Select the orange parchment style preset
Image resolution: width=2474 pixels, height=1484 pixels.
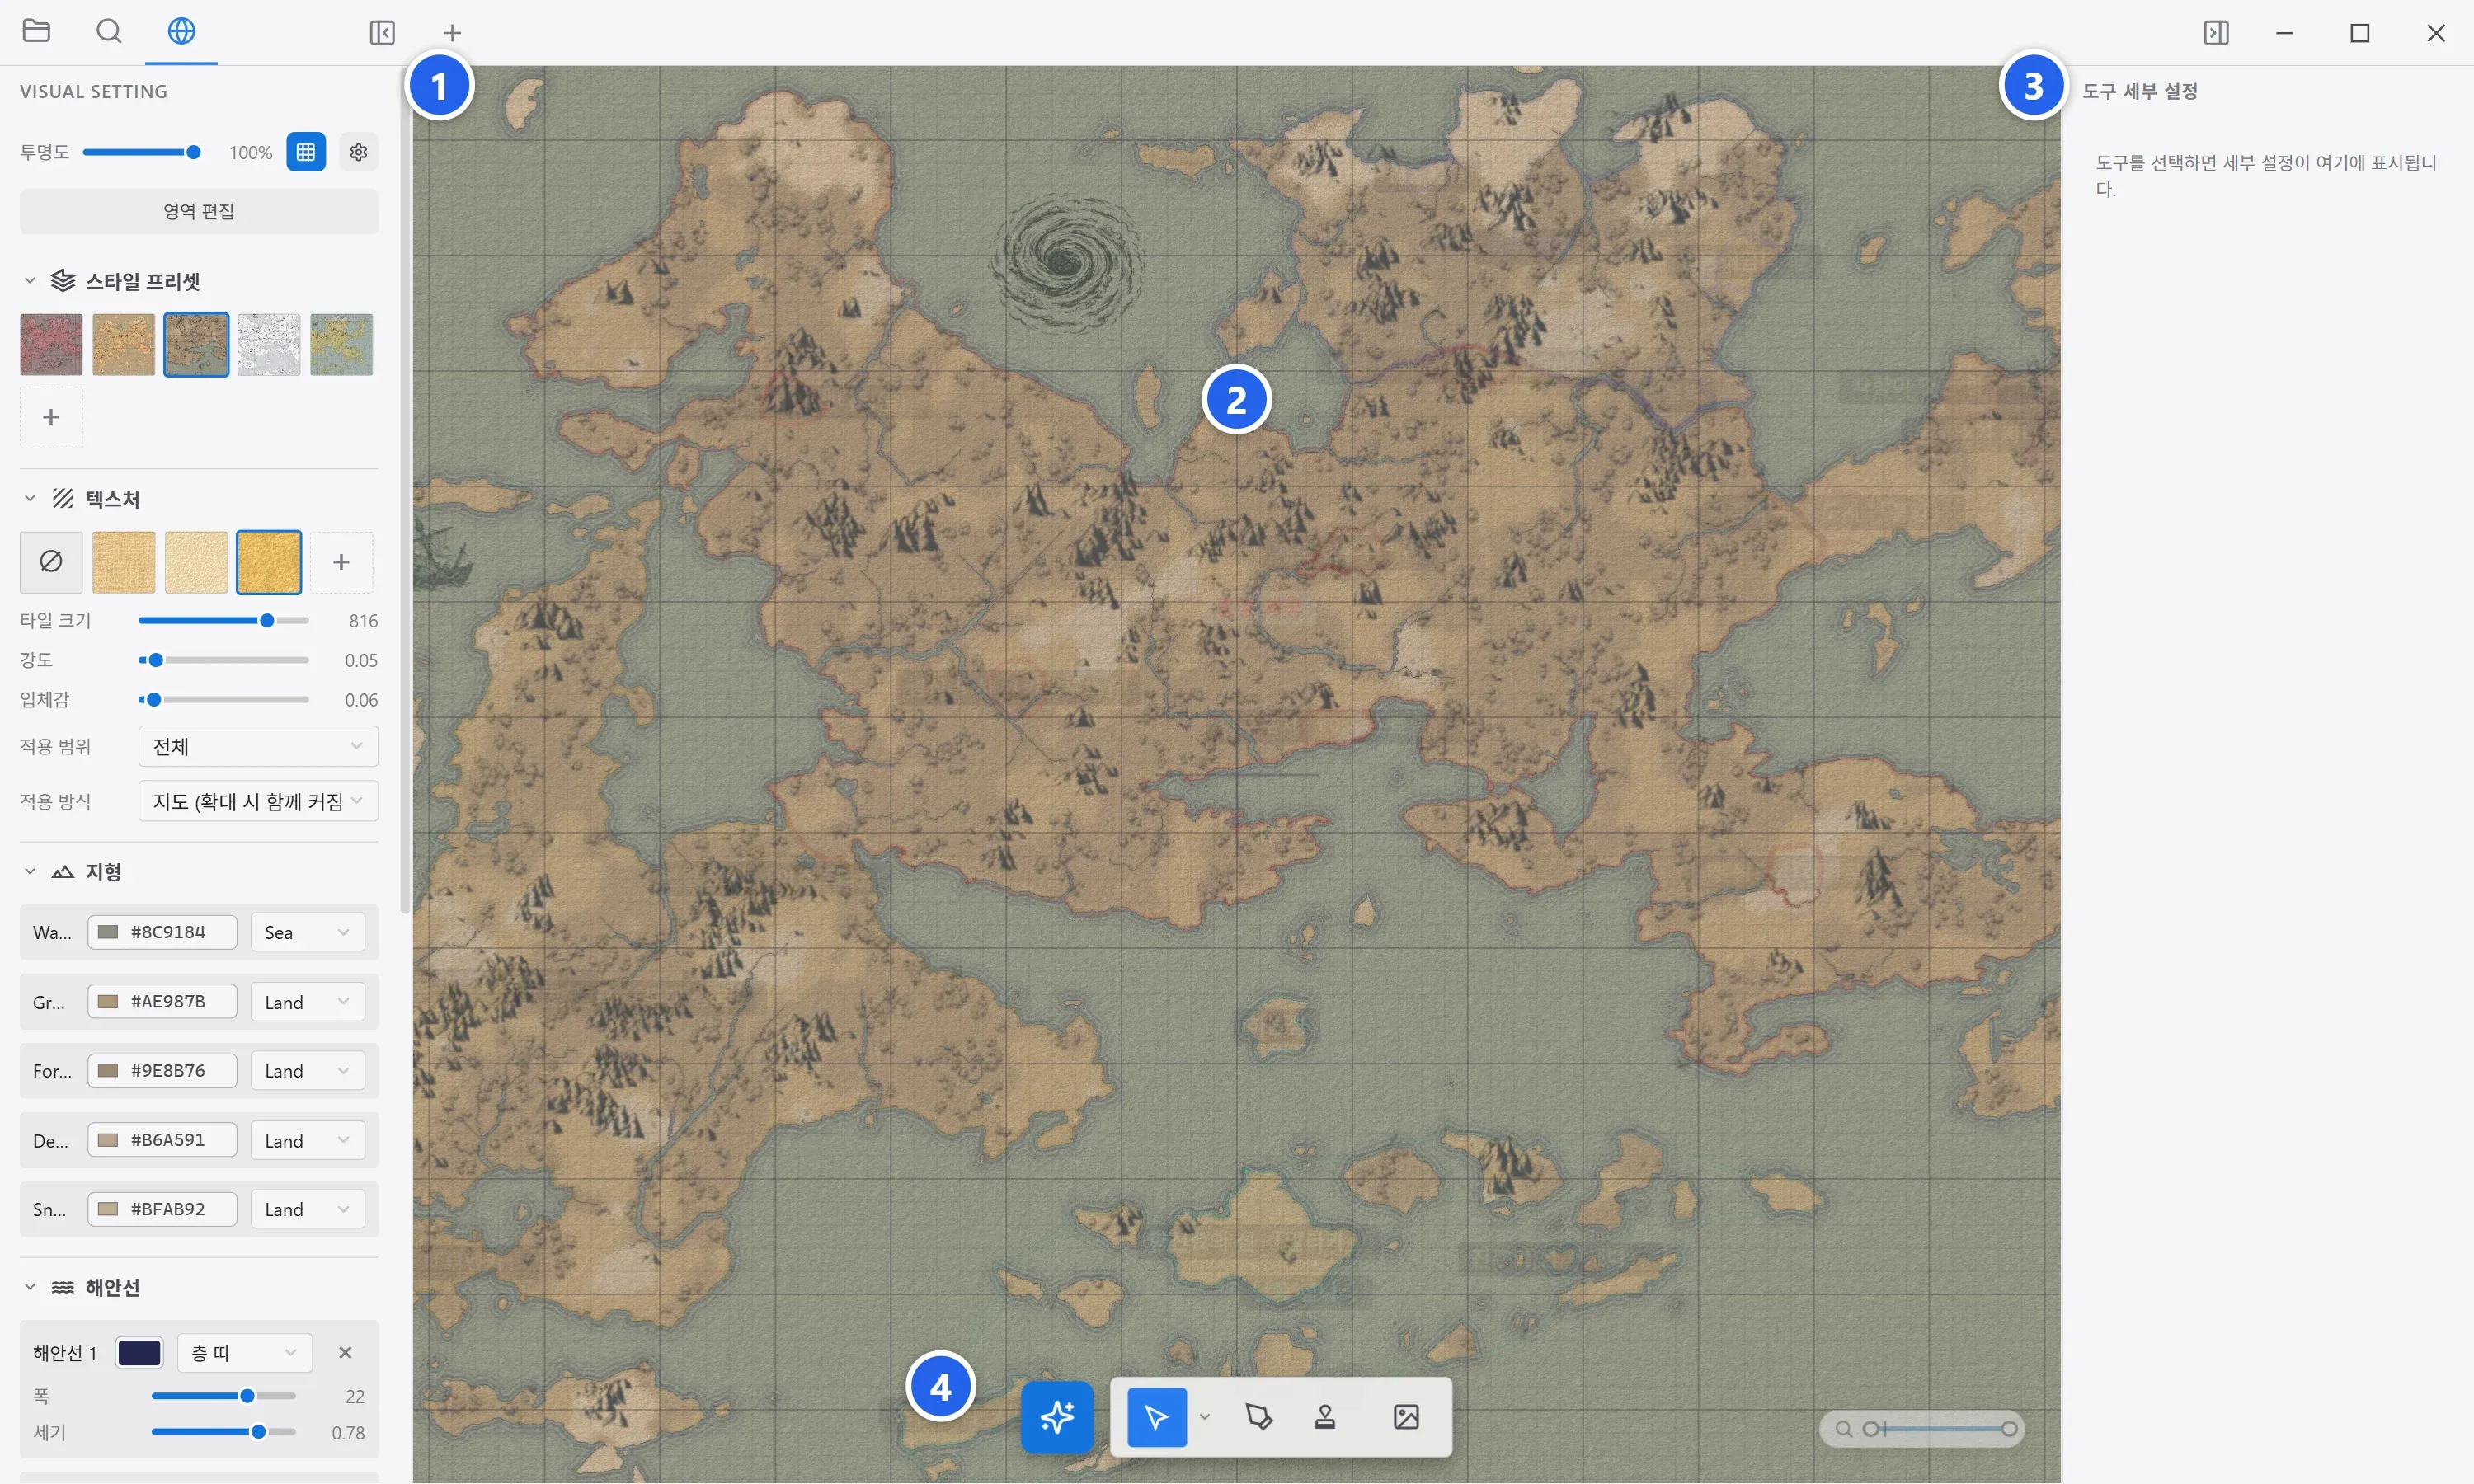coord(124,345)
